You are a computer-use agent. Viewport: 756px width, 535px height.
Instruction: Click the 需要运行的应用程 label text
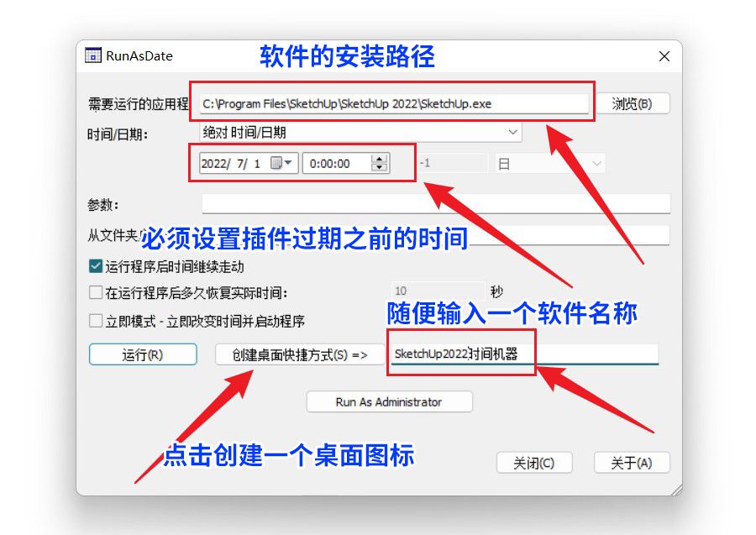coord(138,103)
